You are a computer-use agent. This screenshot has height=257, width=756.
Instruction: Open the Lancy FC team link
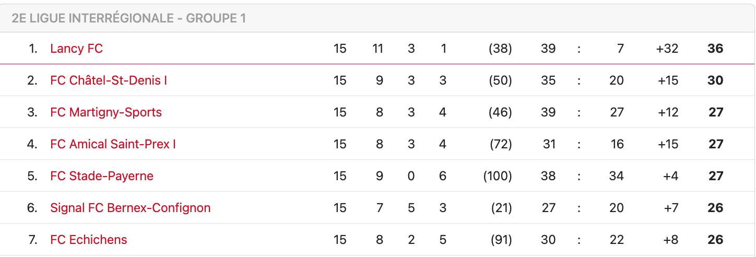click(x=76, y=49)
